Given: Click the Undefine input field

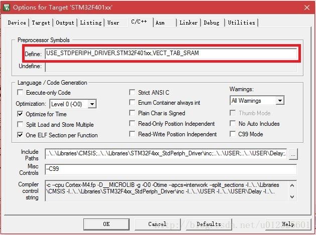Looking at the screenshot, I should click(x=171, y=67).
